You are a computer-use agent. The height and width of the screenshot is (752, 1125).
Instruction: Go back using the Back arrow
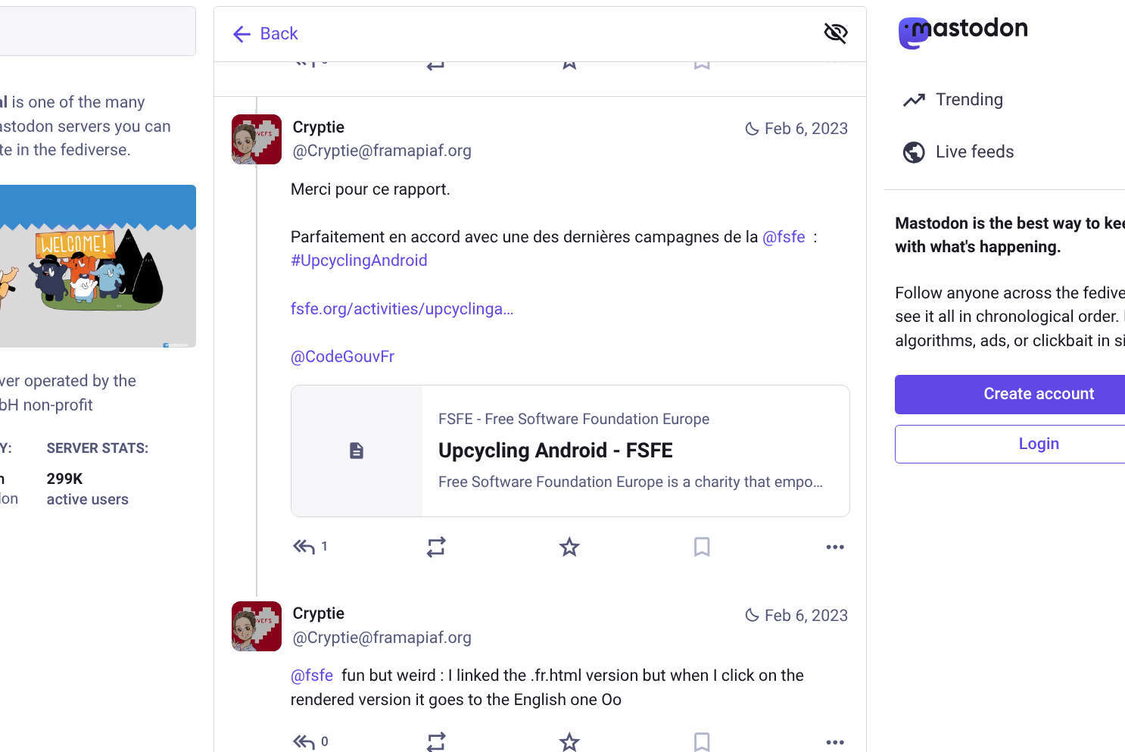tap(265, 33)
